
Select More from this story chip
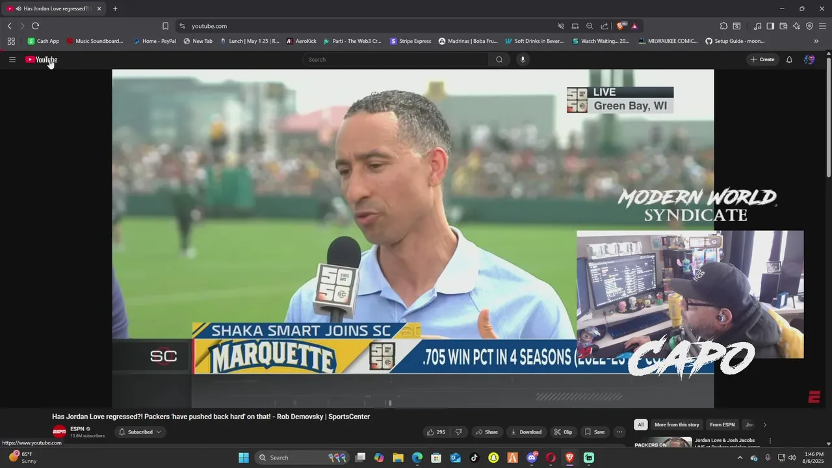(x=677, y=424)
